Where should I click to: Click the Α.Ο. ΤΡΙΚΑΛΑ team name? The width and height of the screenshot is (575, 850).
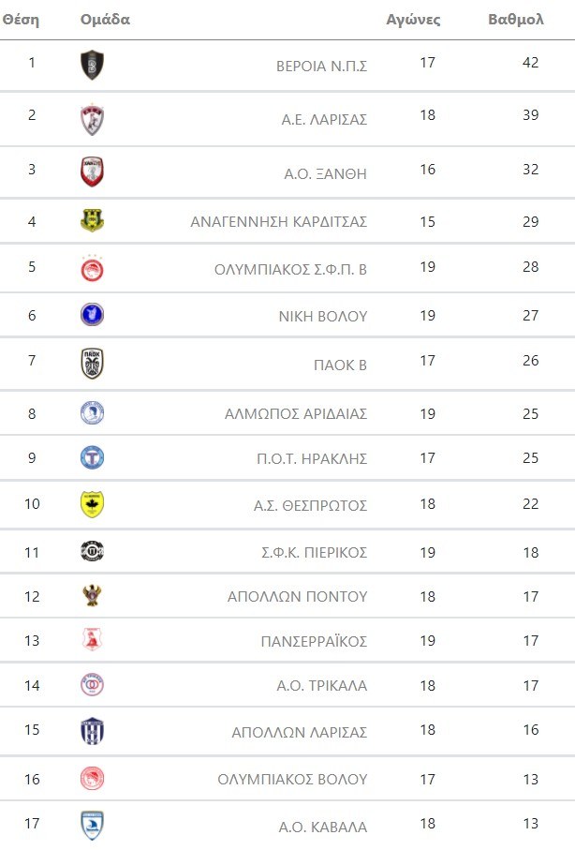[x=321, y=686]
